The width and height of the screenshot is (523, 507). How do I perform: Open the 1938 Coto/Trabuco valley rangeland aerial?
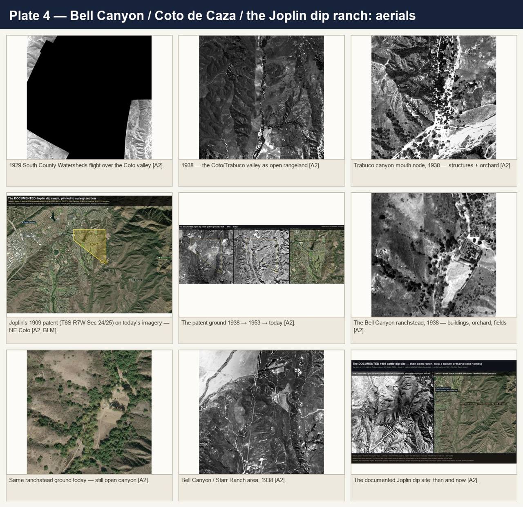click(x=261, y=97)
